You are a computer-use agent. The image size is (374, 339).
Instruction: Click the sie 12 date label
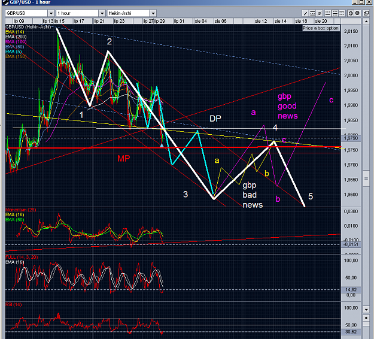261,21
